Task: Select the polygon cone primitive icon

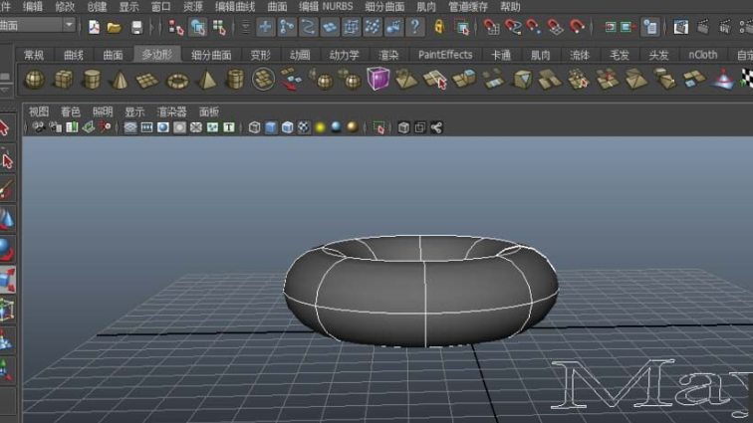Action: tap(120, 80)
